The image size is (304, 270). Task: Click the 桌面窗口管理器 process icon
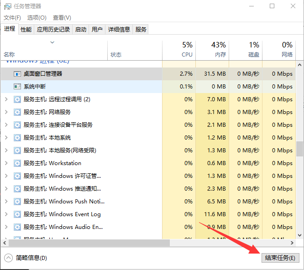(x=17, y=74)
